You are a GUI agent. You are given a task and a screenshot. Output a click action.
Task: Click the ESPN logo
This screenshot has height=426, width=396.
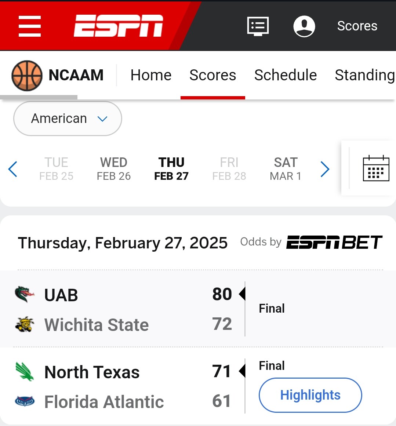pos(118,26)
